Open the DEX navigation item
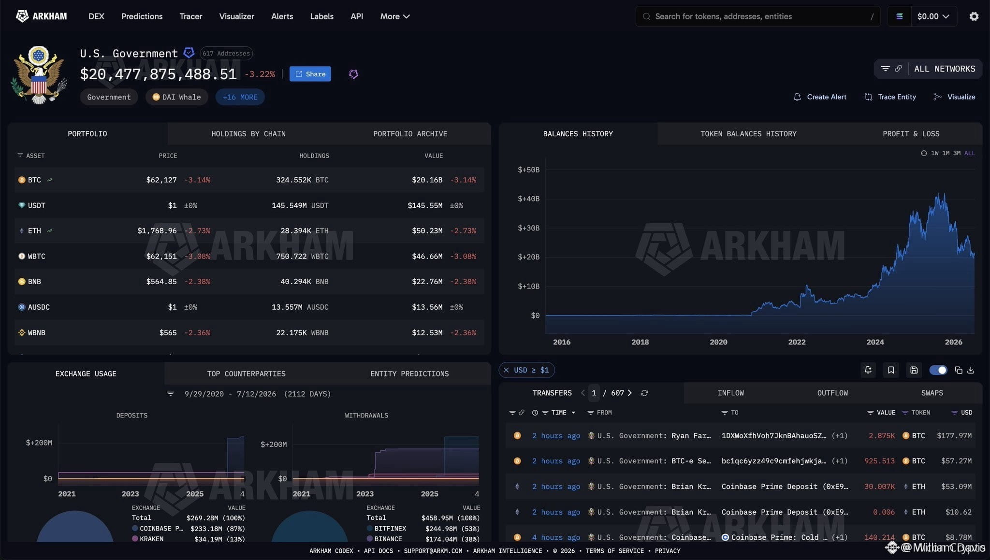The height and width of the screenshot is (560, 990). pos(96,16)
